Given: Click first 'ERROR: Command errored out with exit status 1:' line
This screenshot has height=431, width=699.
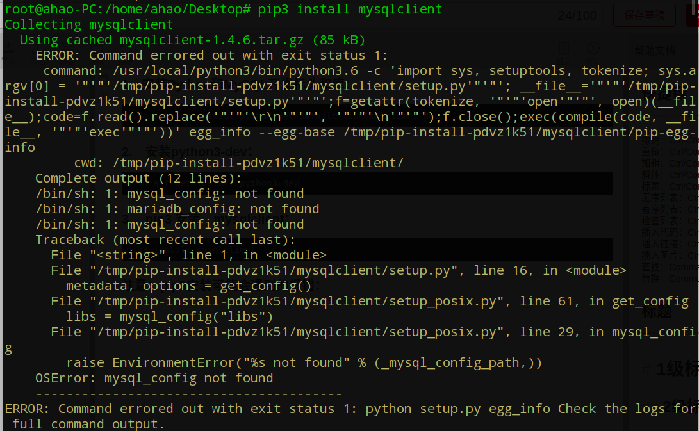Looking at the screenshot, I should (212, 55).
